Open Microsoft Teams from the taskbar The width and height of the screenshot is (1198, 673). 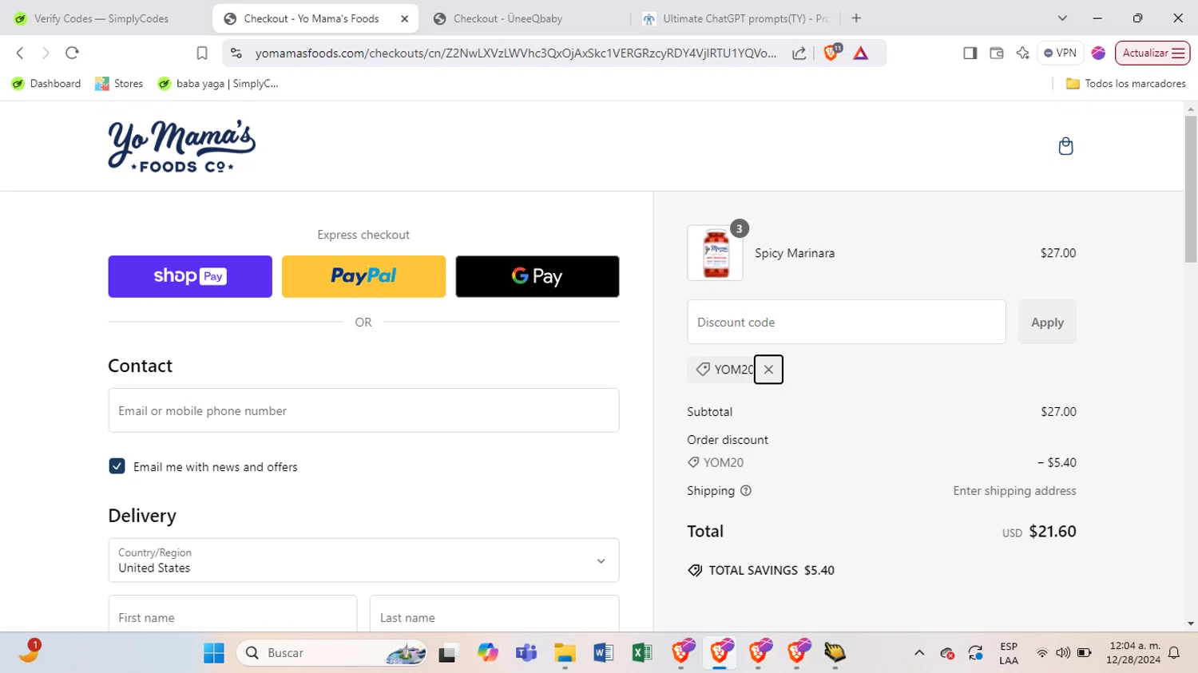[x=526, y=653]
